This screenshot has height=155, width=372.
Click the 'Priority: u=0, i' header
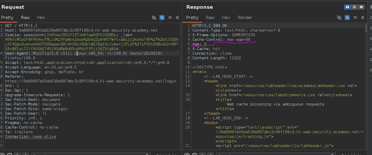24,118
